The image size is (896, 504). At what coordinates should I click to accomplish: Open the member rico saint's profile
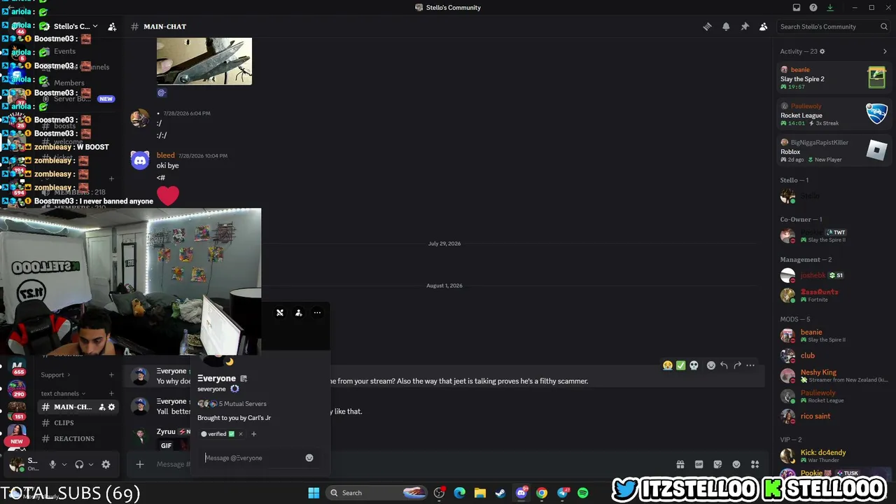[x=834, y=416]
